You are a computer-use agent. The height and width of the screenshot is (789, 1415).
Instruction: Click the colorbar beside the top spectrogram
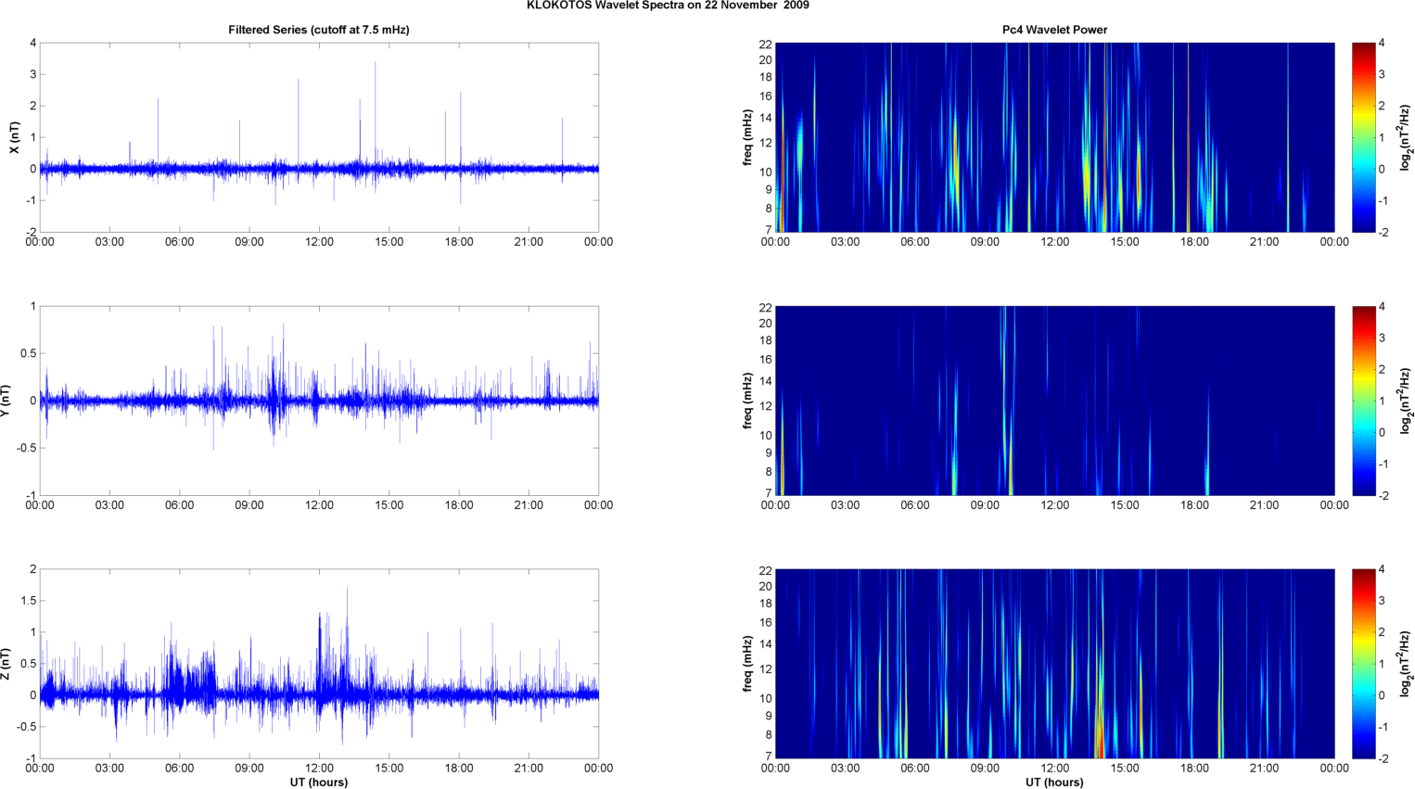coord(1363,137)
